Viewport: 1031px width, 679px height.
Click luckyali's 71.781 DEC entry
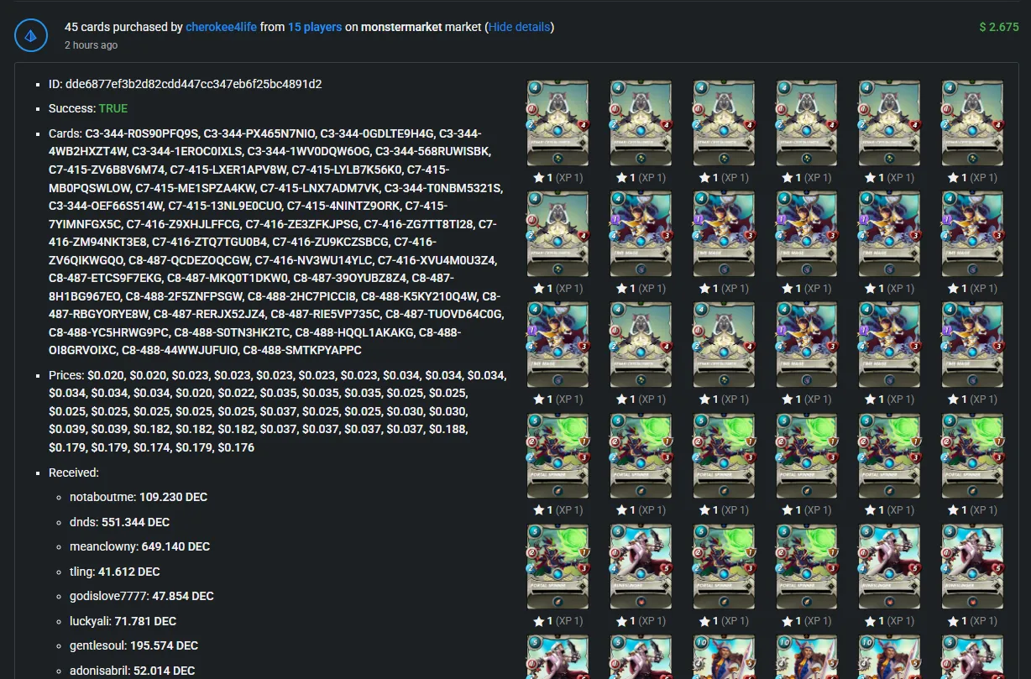pos(123,621)
